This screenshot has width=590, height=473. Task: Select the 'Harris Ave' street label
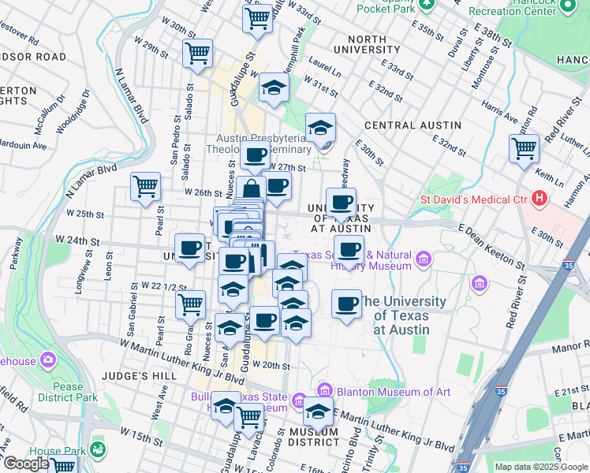(499, 112)
